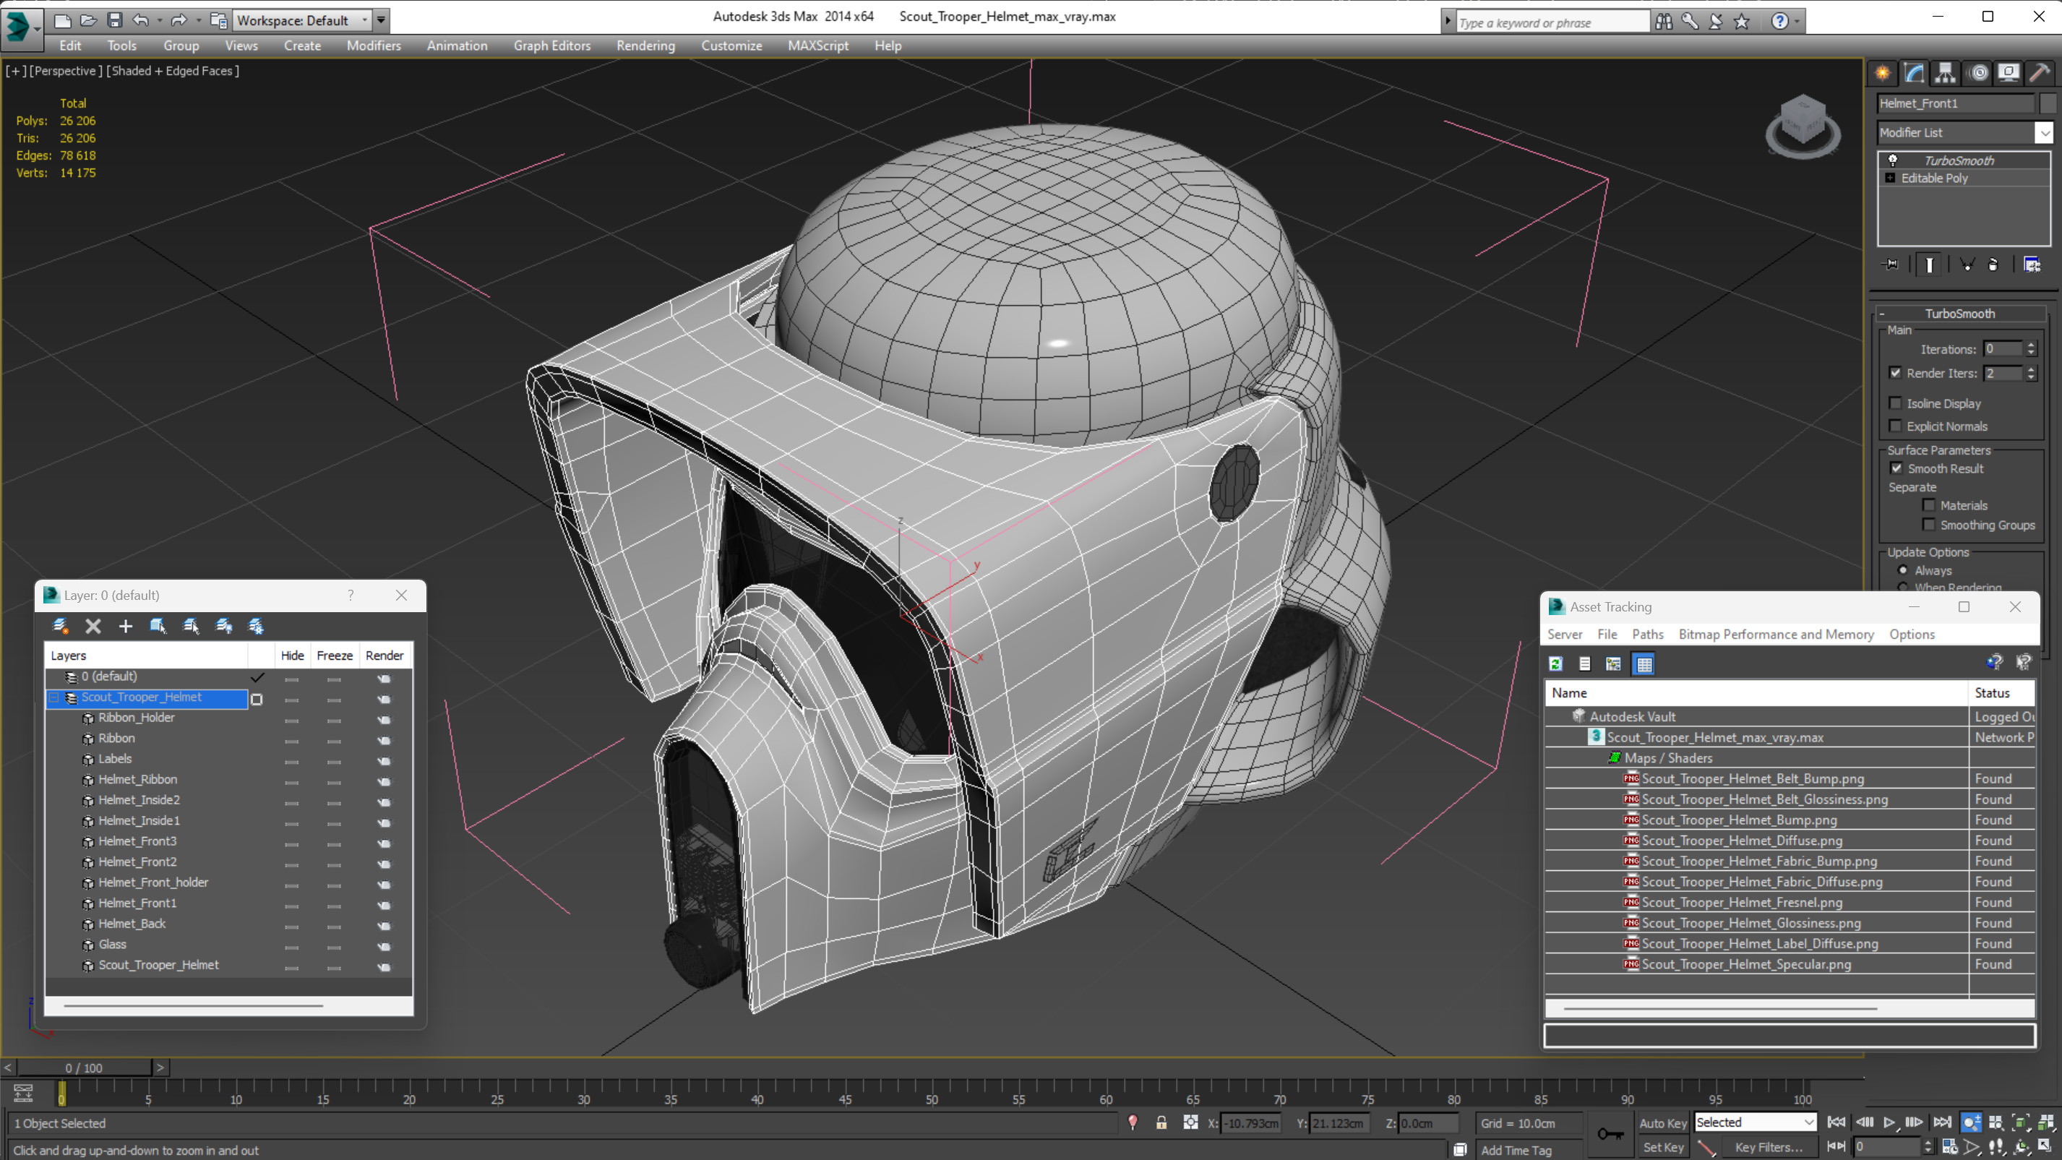Click the Open File icon
This screenshot has height=1160, width=2062.
[x=88, y=20]
